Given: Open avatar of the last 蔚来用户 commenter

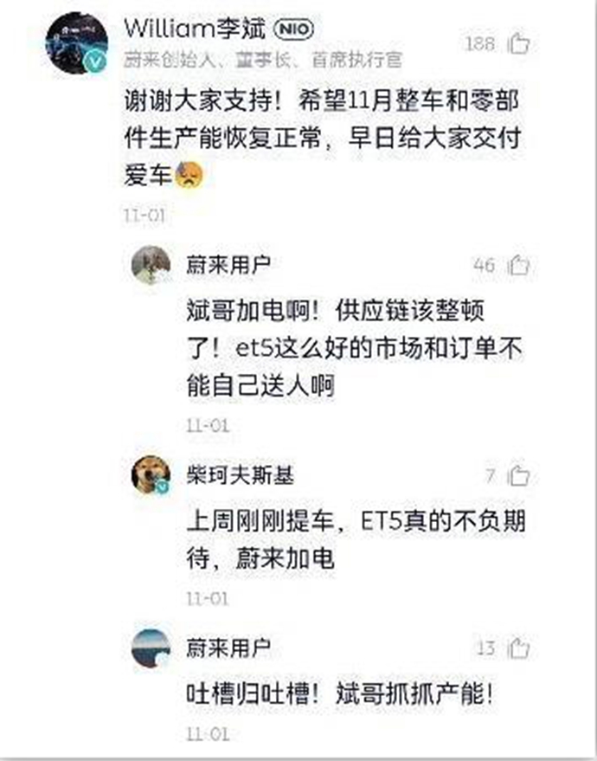Looking at the screenshot, I should point(151,648).
